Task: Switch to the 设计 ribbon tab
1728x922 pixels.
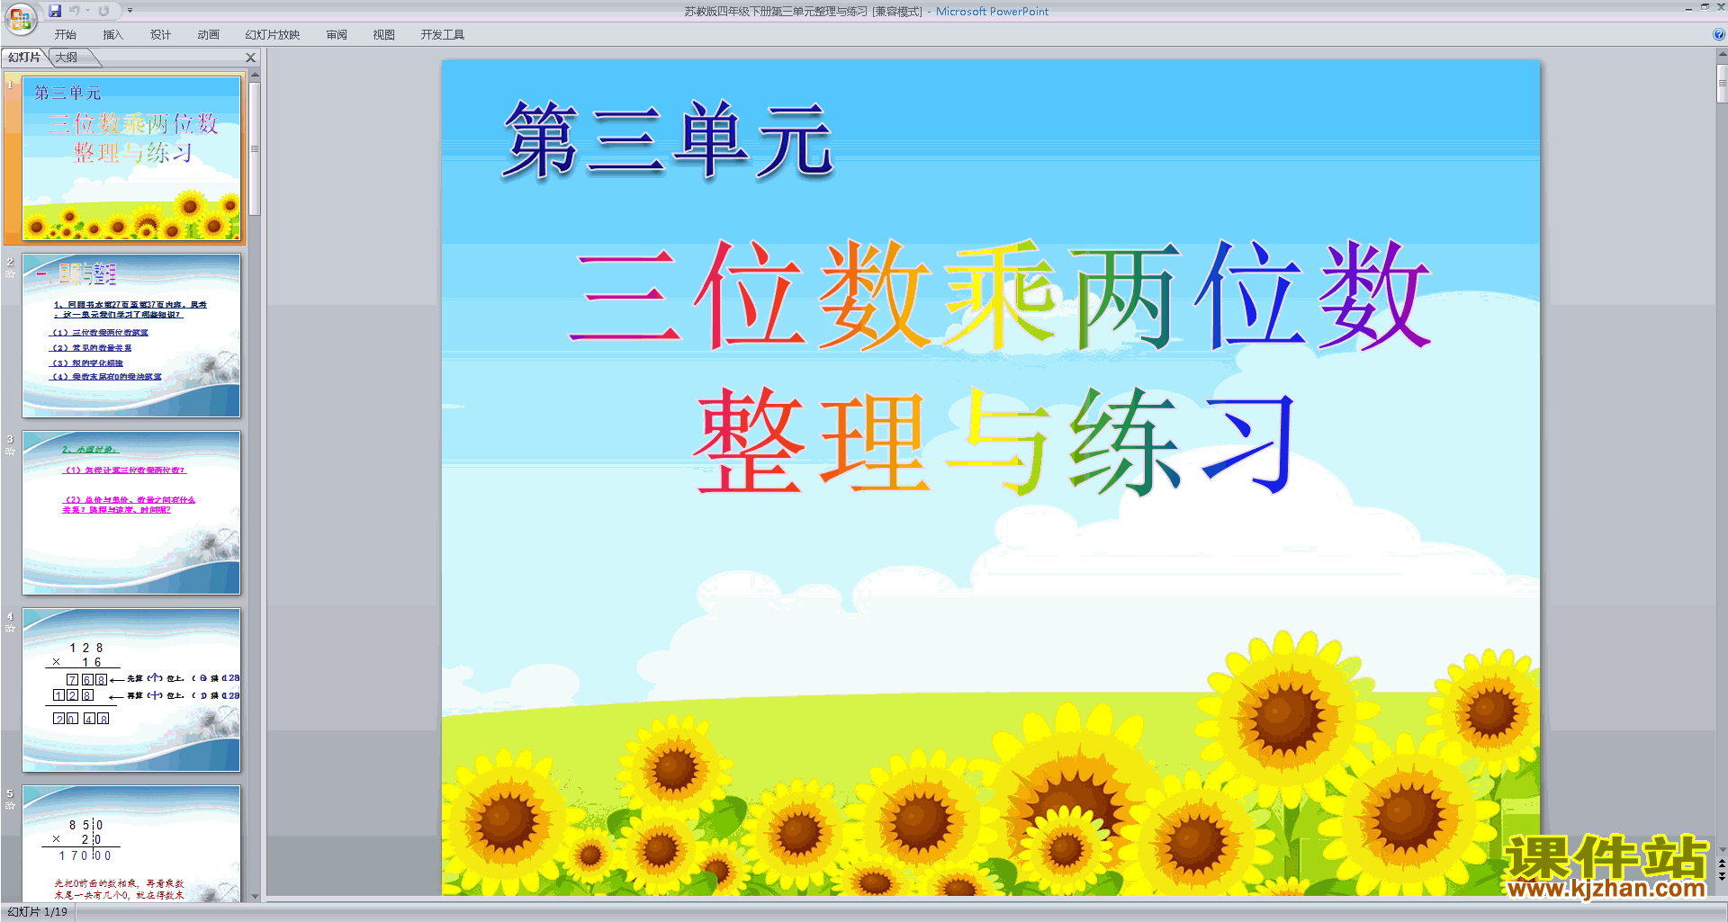Action: coord(160,35)
